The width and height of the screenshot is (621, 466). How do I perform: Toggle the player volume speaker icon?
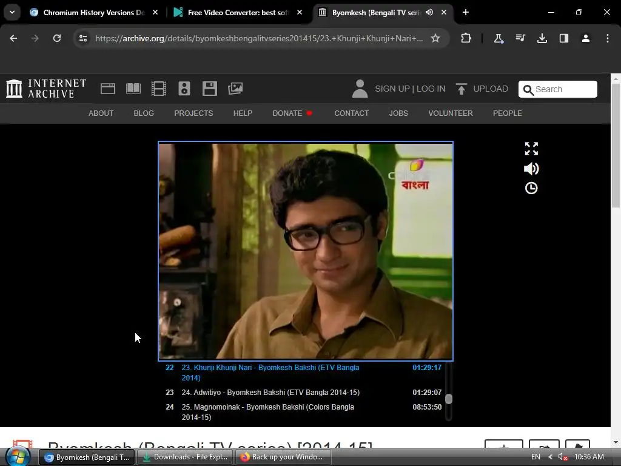tap(531, 169)
